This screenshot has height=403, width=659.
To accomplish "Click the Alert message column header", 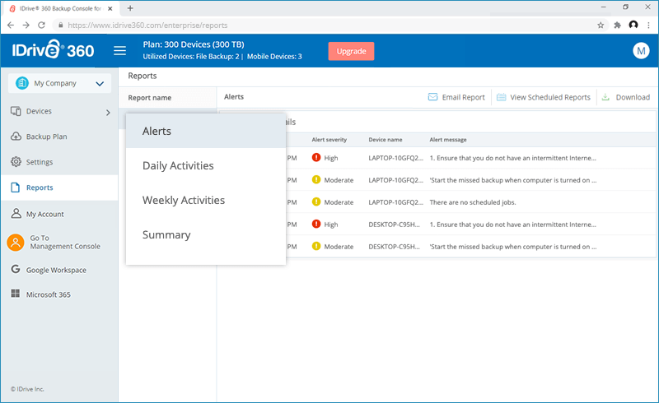I will pos(448,140).
